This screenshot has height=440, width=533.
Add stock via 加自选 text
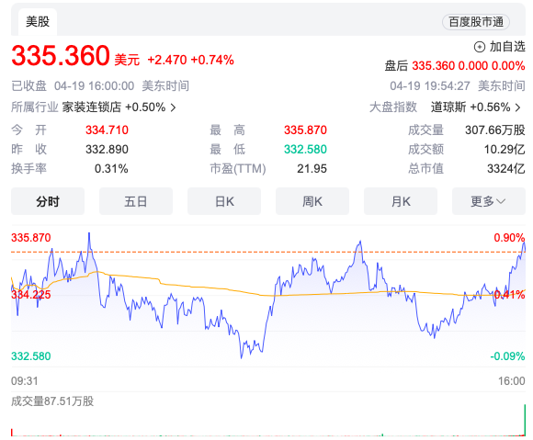point(507,47)
